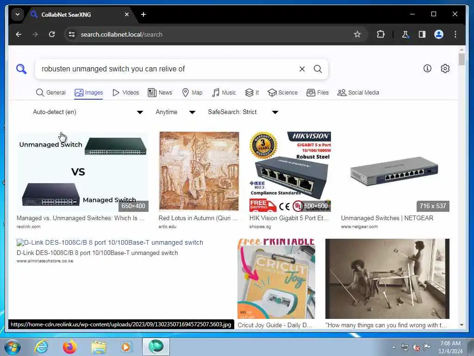
Task: Click the page vertical scrollbar thumb
Action: [462, 59]
